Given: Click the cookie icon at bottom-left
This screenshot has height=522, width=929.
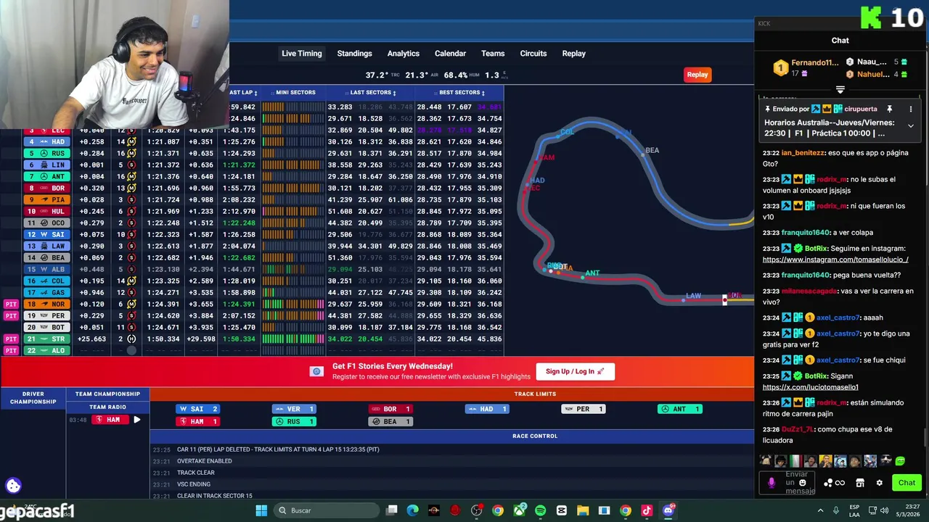Looking at the screenshot, I should pos(13,486).
